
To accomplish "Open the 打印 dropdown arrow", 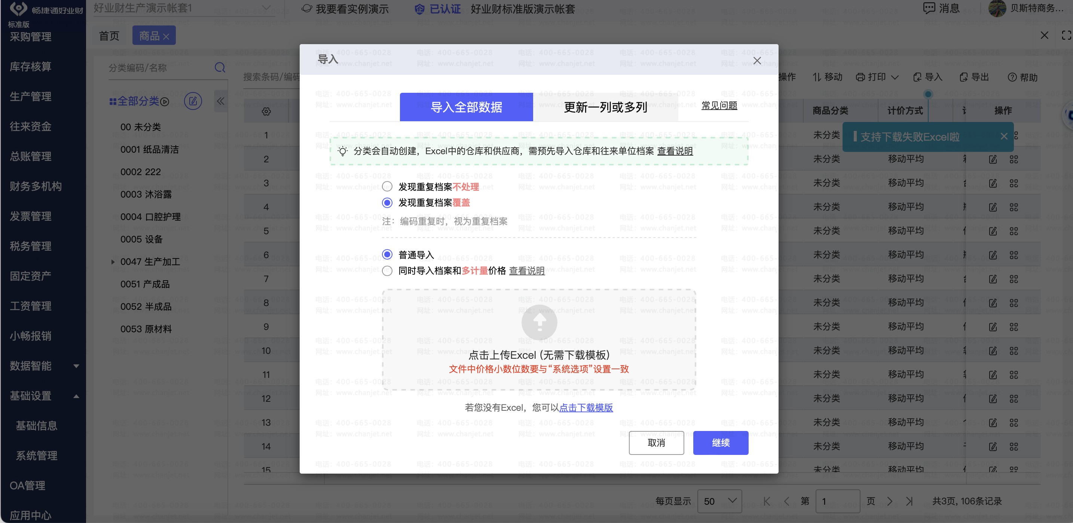I will click(894, 77).
